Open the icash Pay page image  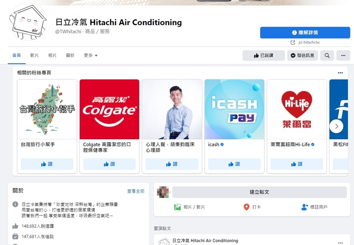click(x=235, y=109)
